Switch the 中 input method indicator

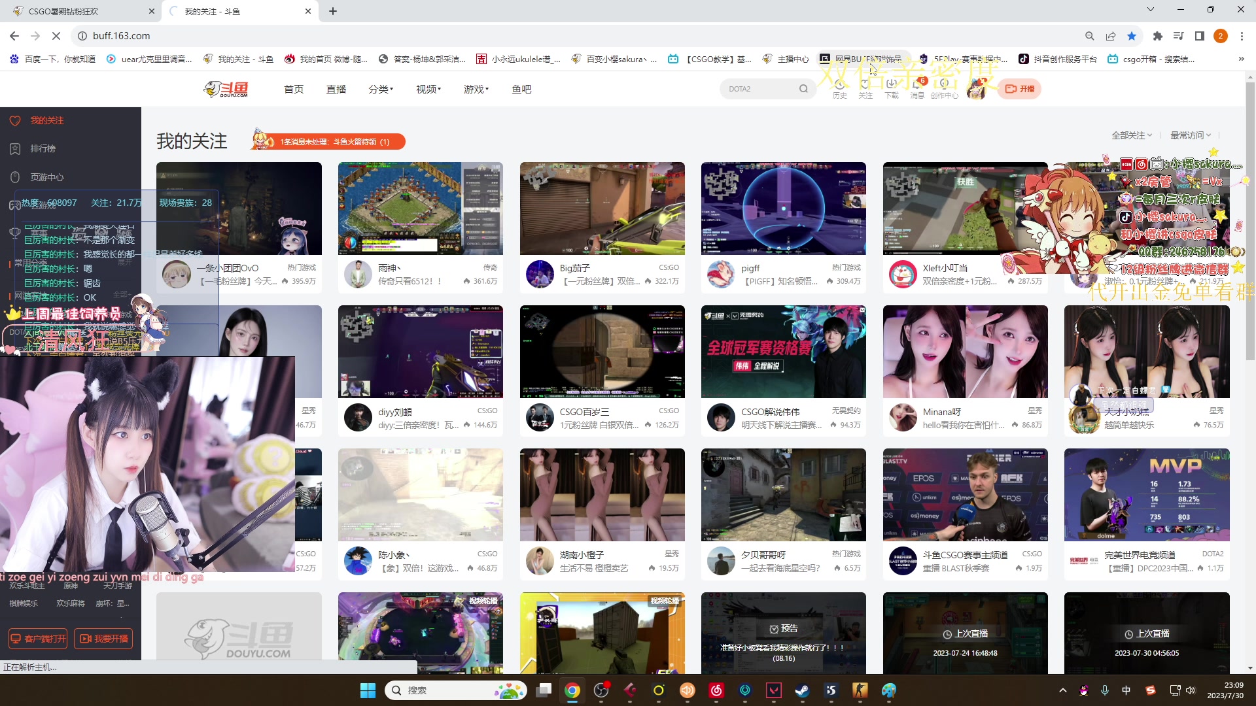point(1126,690)
